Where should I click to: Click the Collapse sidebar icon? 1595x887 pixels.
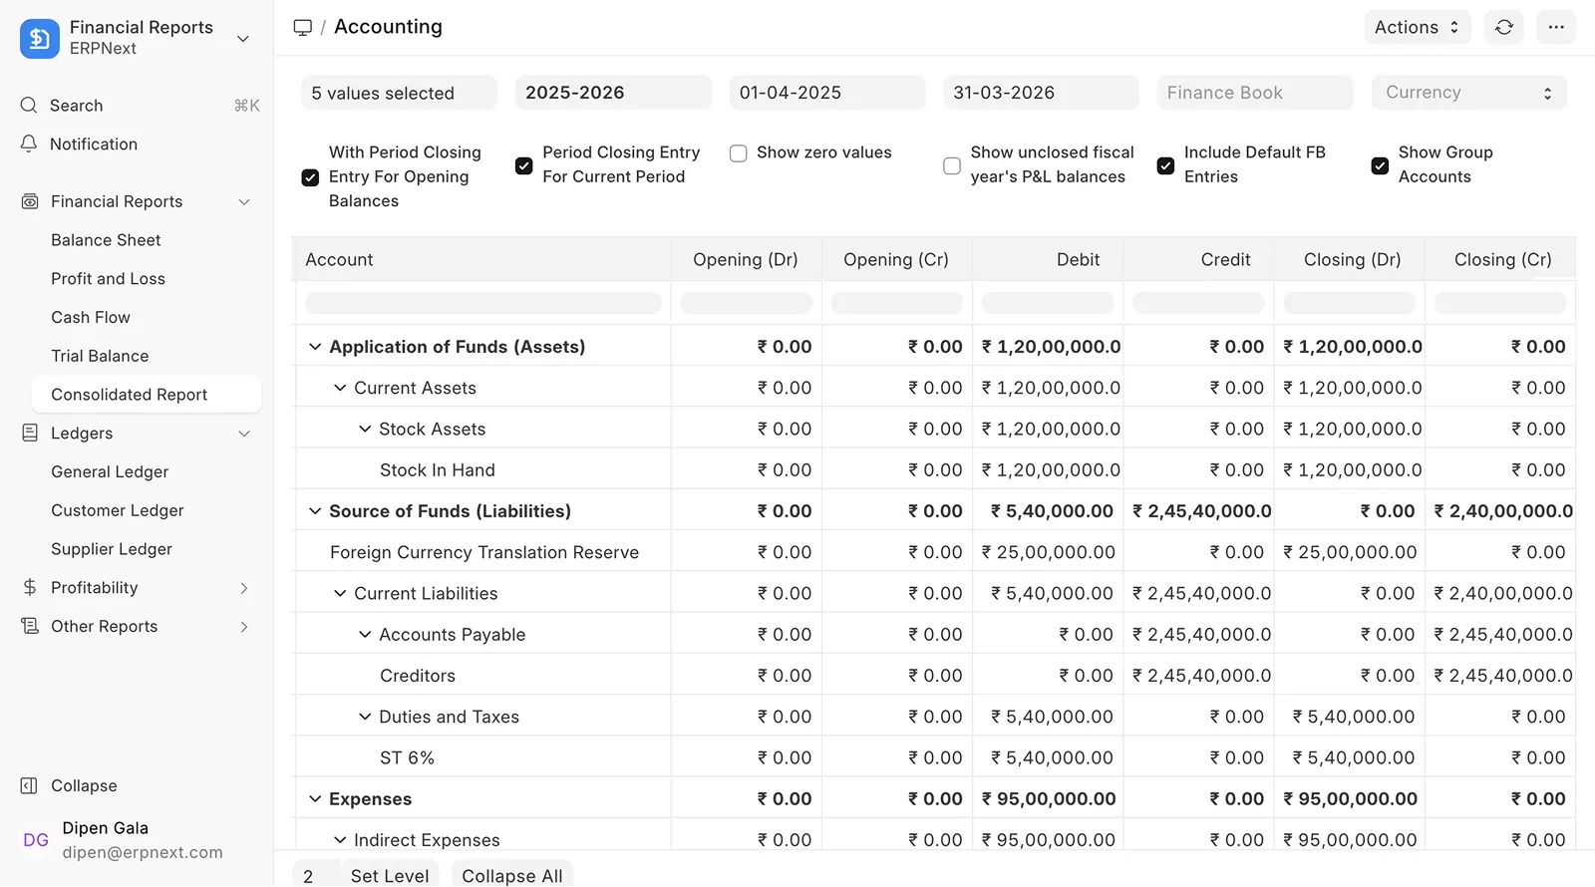coord(30,786)
